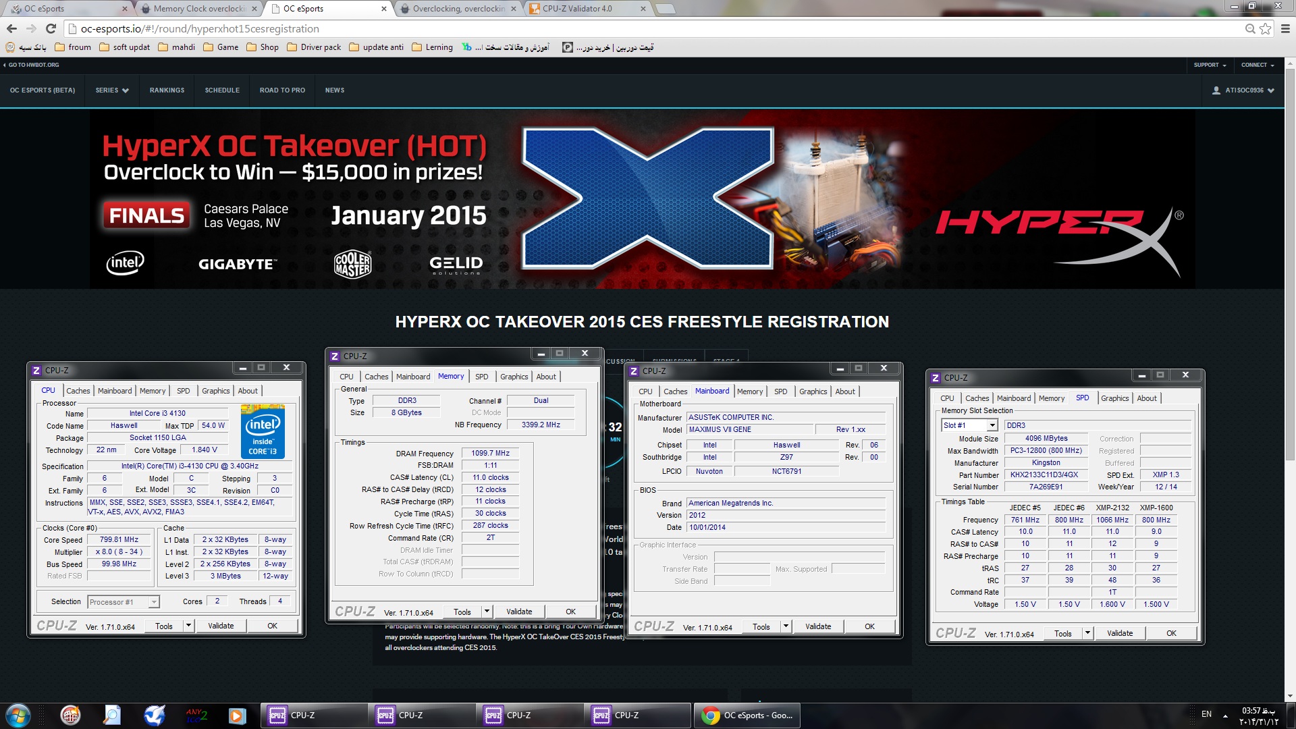
Task: Click Tools button in the CPU window
Action: pyautogui.click(x=164, y=626)
